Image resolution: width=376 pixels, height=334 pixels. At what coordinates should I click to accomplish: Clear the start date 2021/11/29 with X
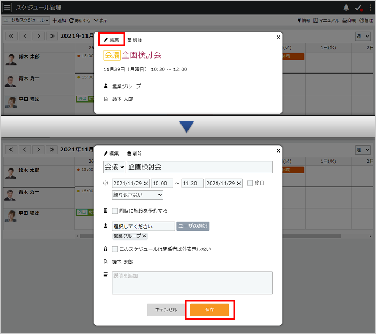146,184
